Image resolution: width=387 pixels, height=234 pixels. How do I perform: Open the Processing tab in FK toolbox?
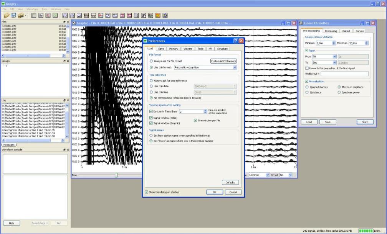click(331, 31)
